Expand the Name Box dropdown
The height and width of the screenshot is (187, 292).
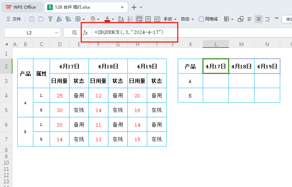click(57, 33)
